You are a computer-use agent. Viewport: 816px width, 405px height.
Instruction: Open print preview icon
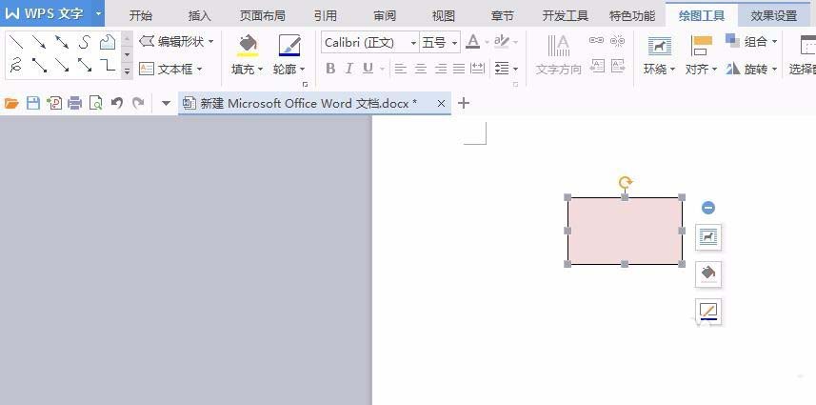pos(96,103)
